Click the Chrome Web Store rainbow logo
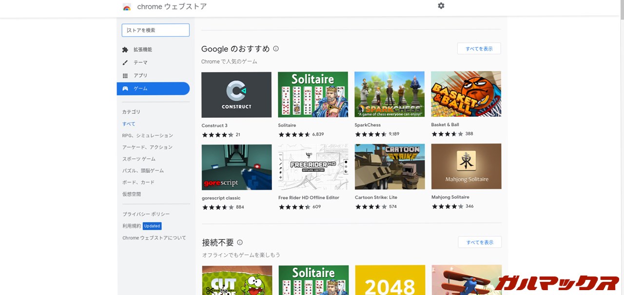 click(127, 7)
